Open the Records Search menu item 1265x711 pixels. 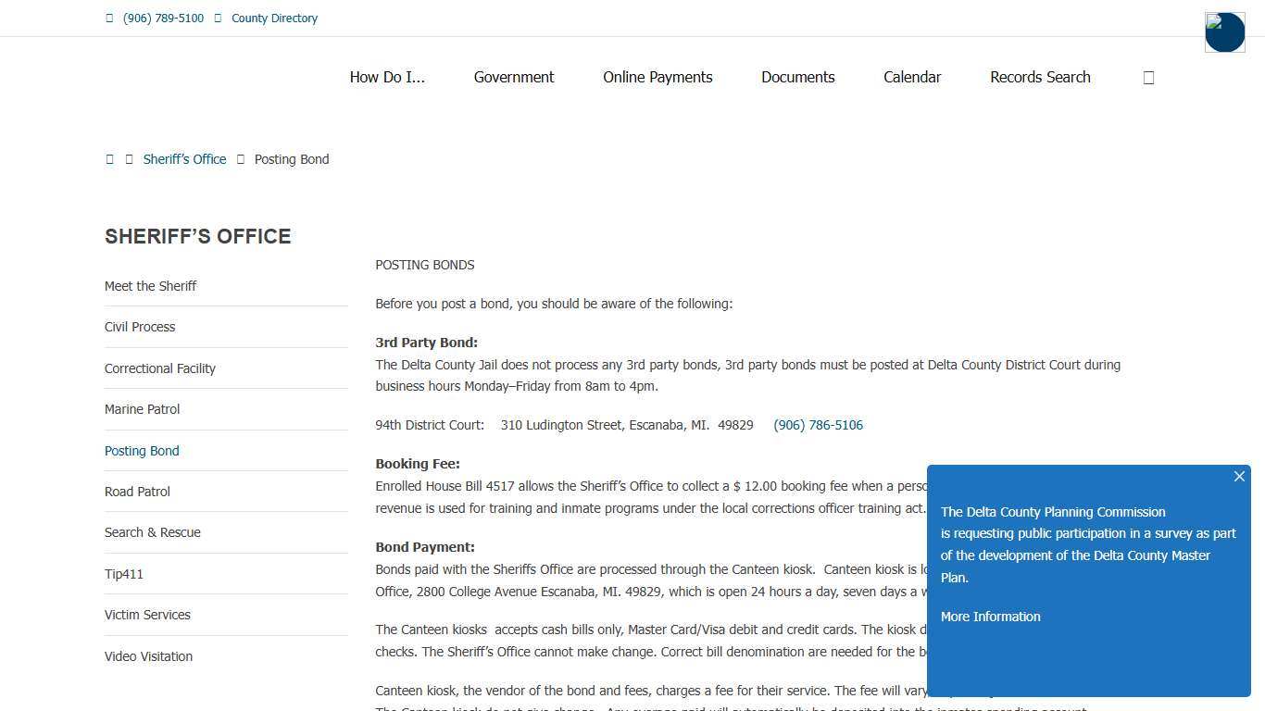coord(1040,78)
